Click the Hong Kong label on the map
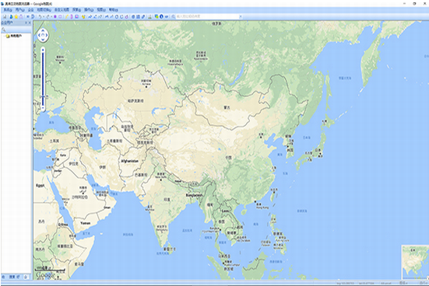 262,208
